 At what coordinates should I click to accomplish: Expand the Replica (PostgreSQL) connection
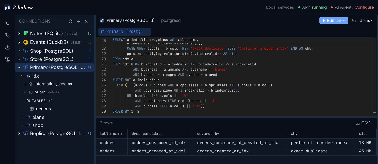19,134
